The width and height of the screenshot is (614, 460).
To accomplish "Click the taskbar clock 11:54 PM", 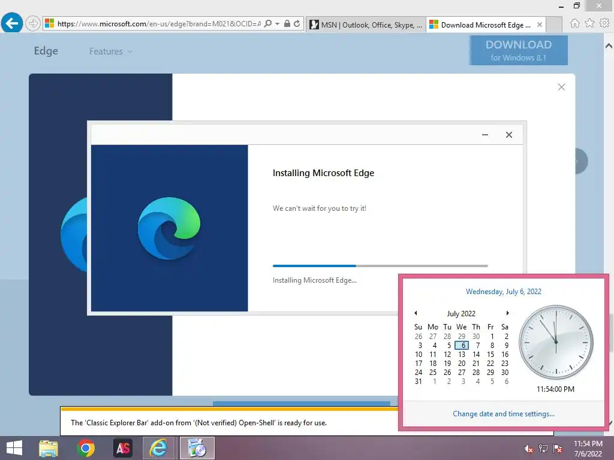I will [x=588, y=449].
